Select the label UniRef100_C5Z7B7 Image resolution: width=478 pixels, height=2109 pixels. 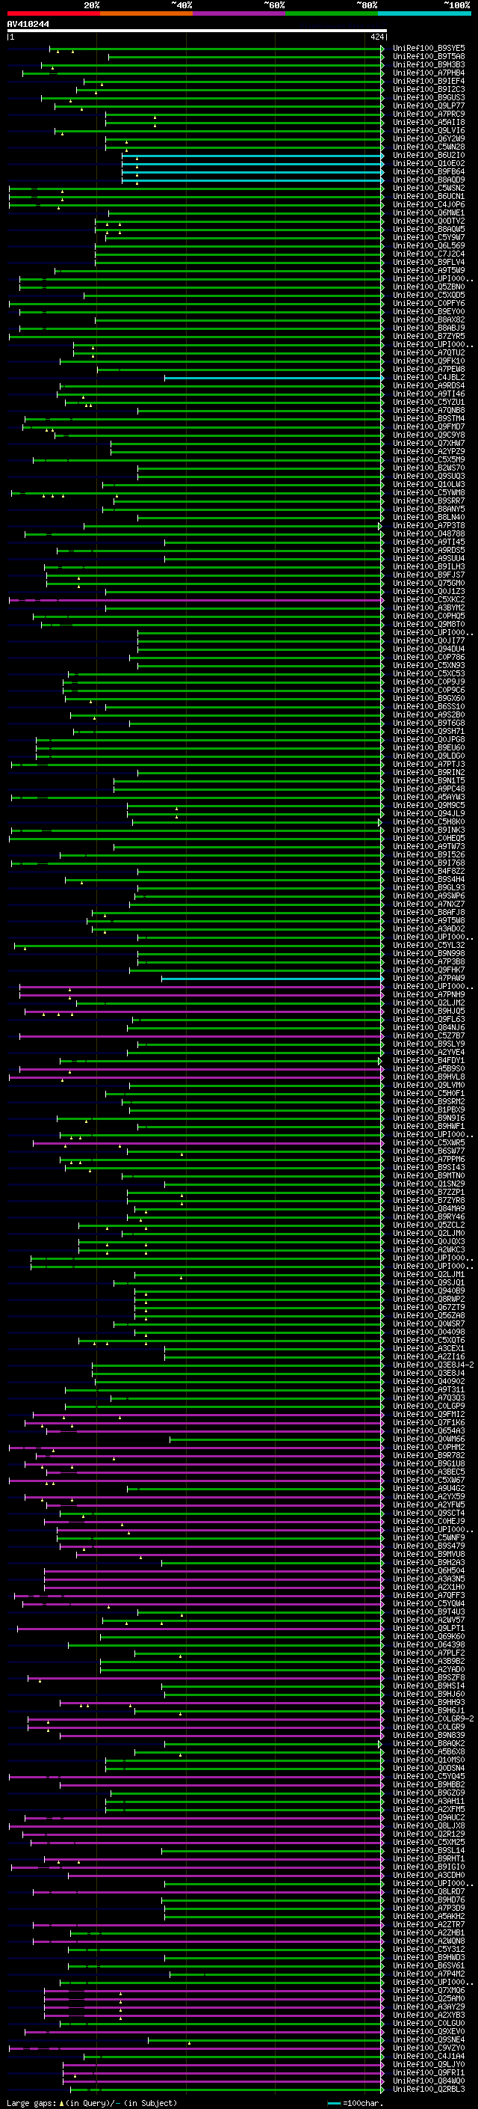[429, 1035]
